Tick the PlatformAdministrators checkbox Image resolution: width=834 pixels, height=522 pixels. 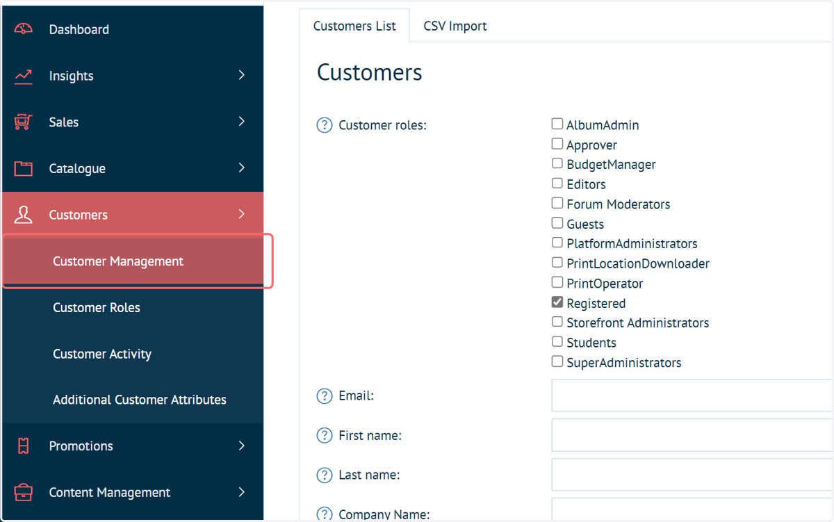pos(557,243)
